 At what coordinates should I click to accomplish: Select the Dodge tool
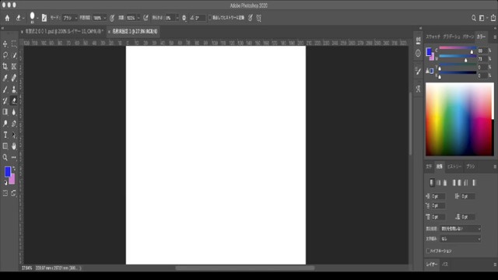pos(5,123)
